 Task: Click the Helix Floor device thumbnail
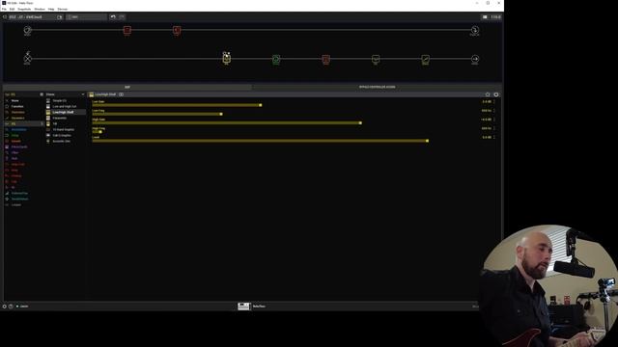243,307
